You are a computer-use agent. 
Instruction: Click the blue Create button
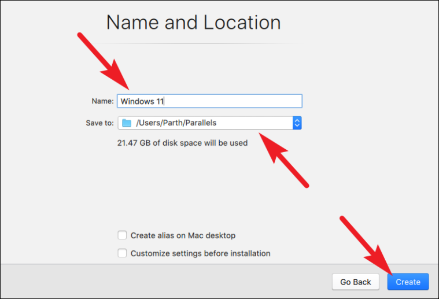pos(408,282)
